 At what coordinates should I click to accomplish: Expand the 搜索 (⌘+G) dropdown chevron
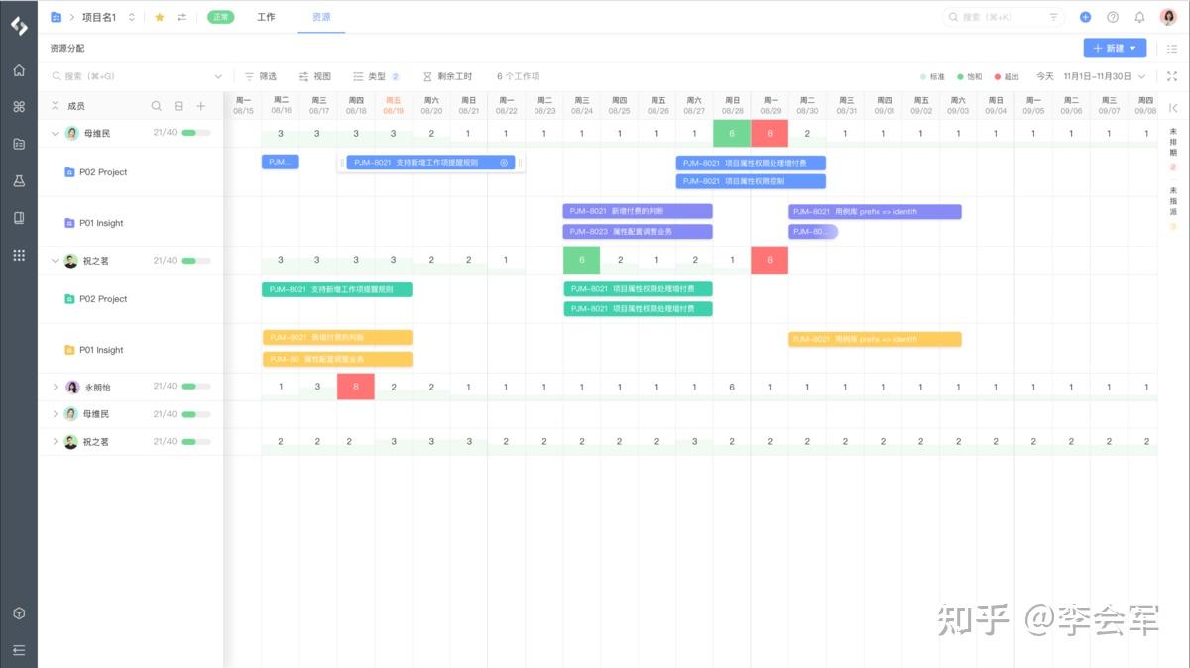pyautogui.click(x=218, y=76)
